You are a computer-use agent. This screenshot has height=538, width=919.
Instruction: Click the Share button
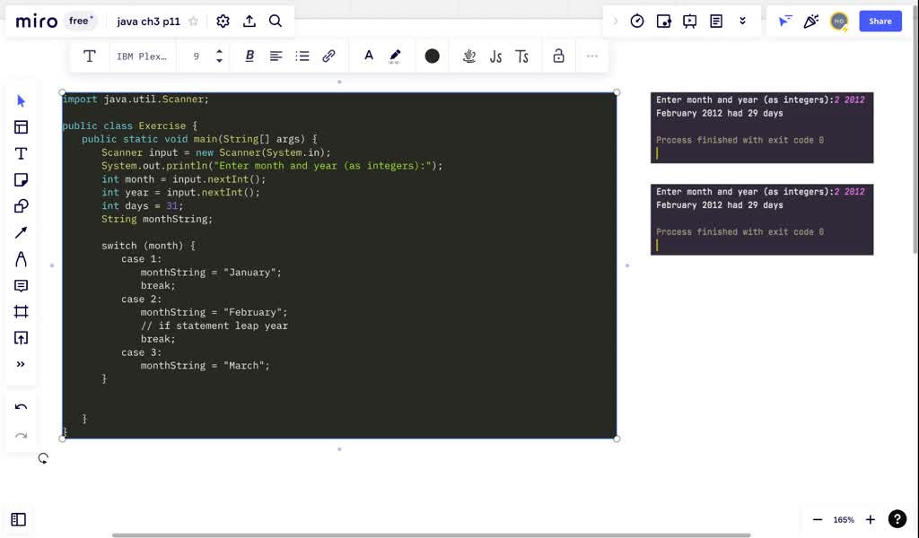[x=880, y=21]
